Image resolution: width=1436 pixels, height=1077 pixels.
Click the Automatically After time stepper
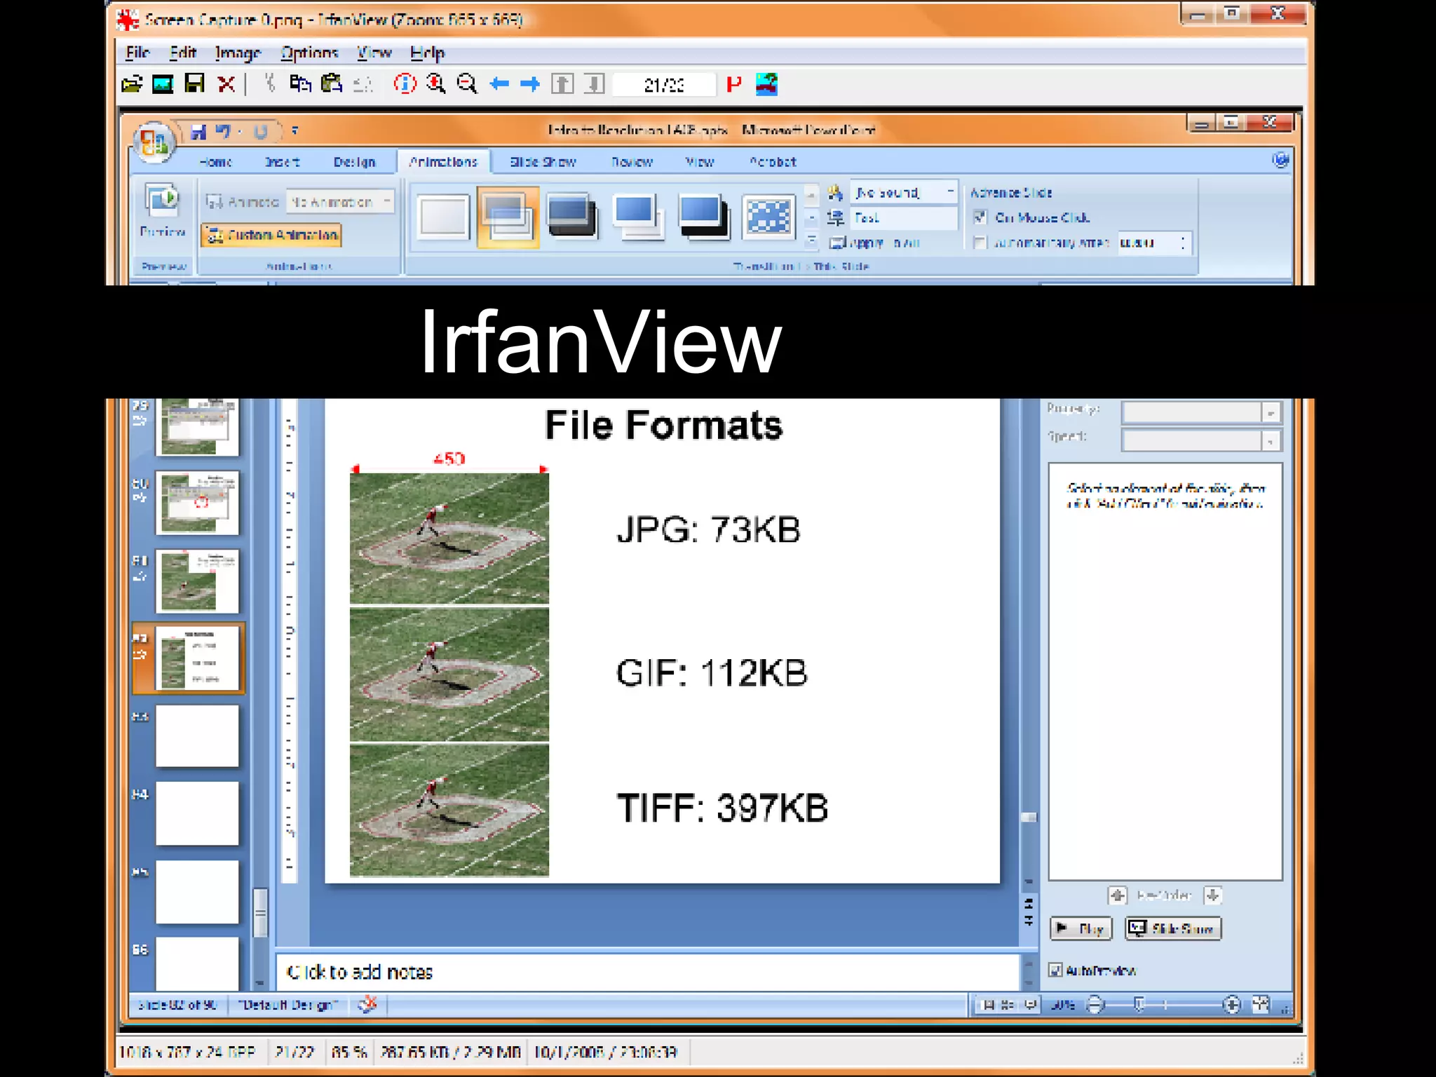click(1184, 243)
